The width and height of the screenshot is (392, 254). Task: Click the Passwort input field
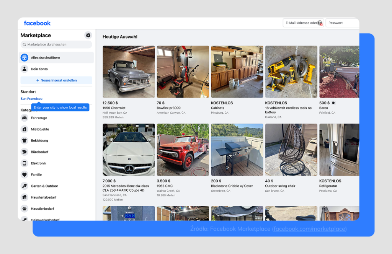click(343, 23)
